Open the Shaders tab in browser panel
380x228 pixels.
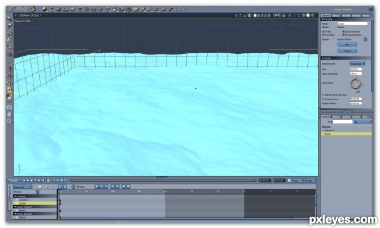(x=346, y=117)
